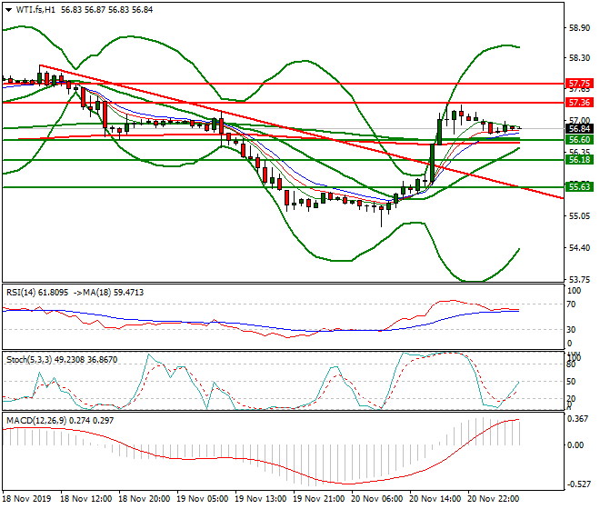This screenshot has width=600, height=509.
Task: Click the RSI 30 level label
Action: point(571,330)
